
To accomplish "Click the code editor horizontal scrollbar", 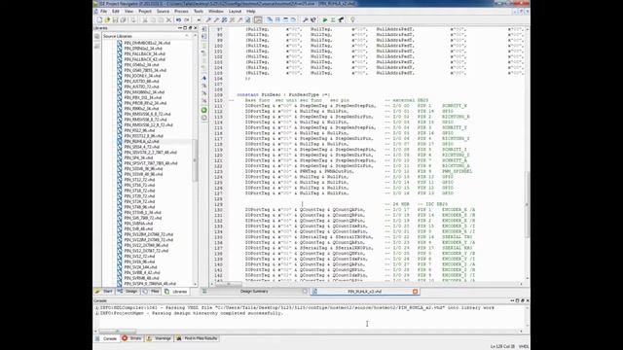I will (229, 284).
